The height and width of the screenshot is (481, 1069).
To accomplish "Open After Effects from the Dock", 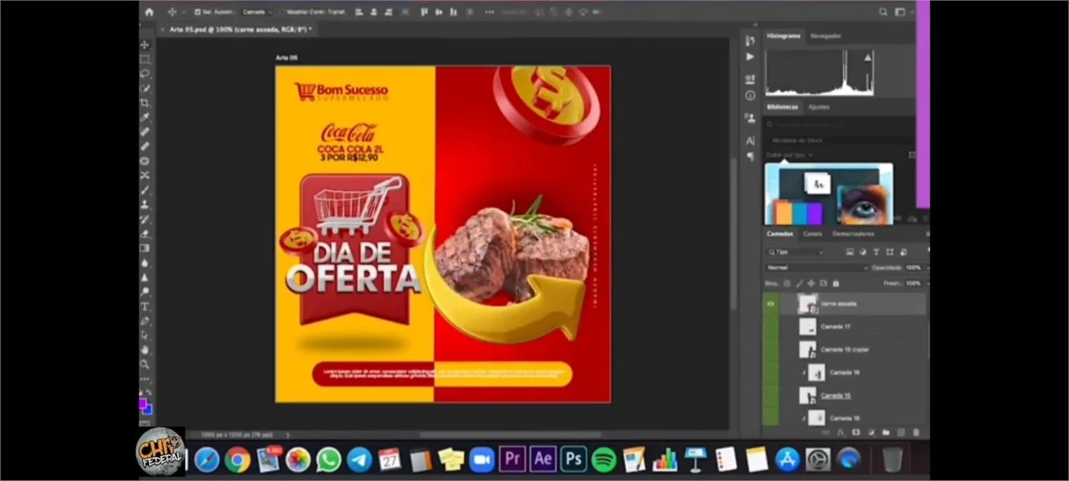I will (x=543, y=459).
